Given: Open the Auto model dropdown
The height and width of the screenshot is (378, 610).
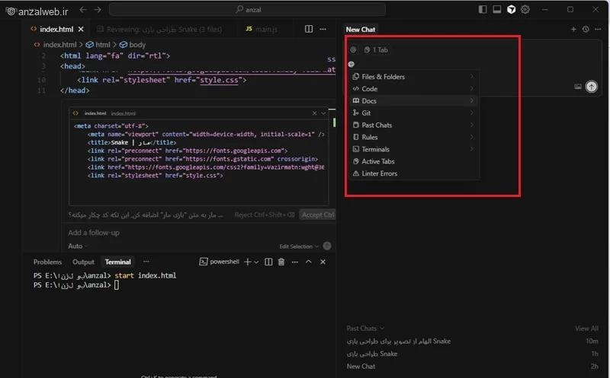Looking at the screenshot, I should click(x=75, y=246).
